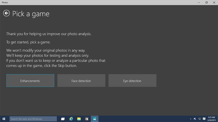Select the Photos app taskbar icon
The image size is (218, 122).
[x=95, y=119]
